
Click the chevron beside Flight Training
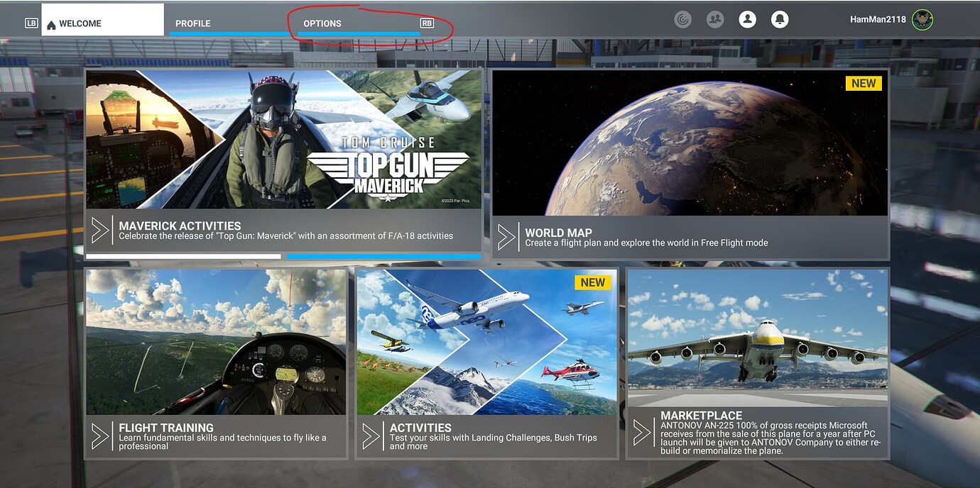100,436
